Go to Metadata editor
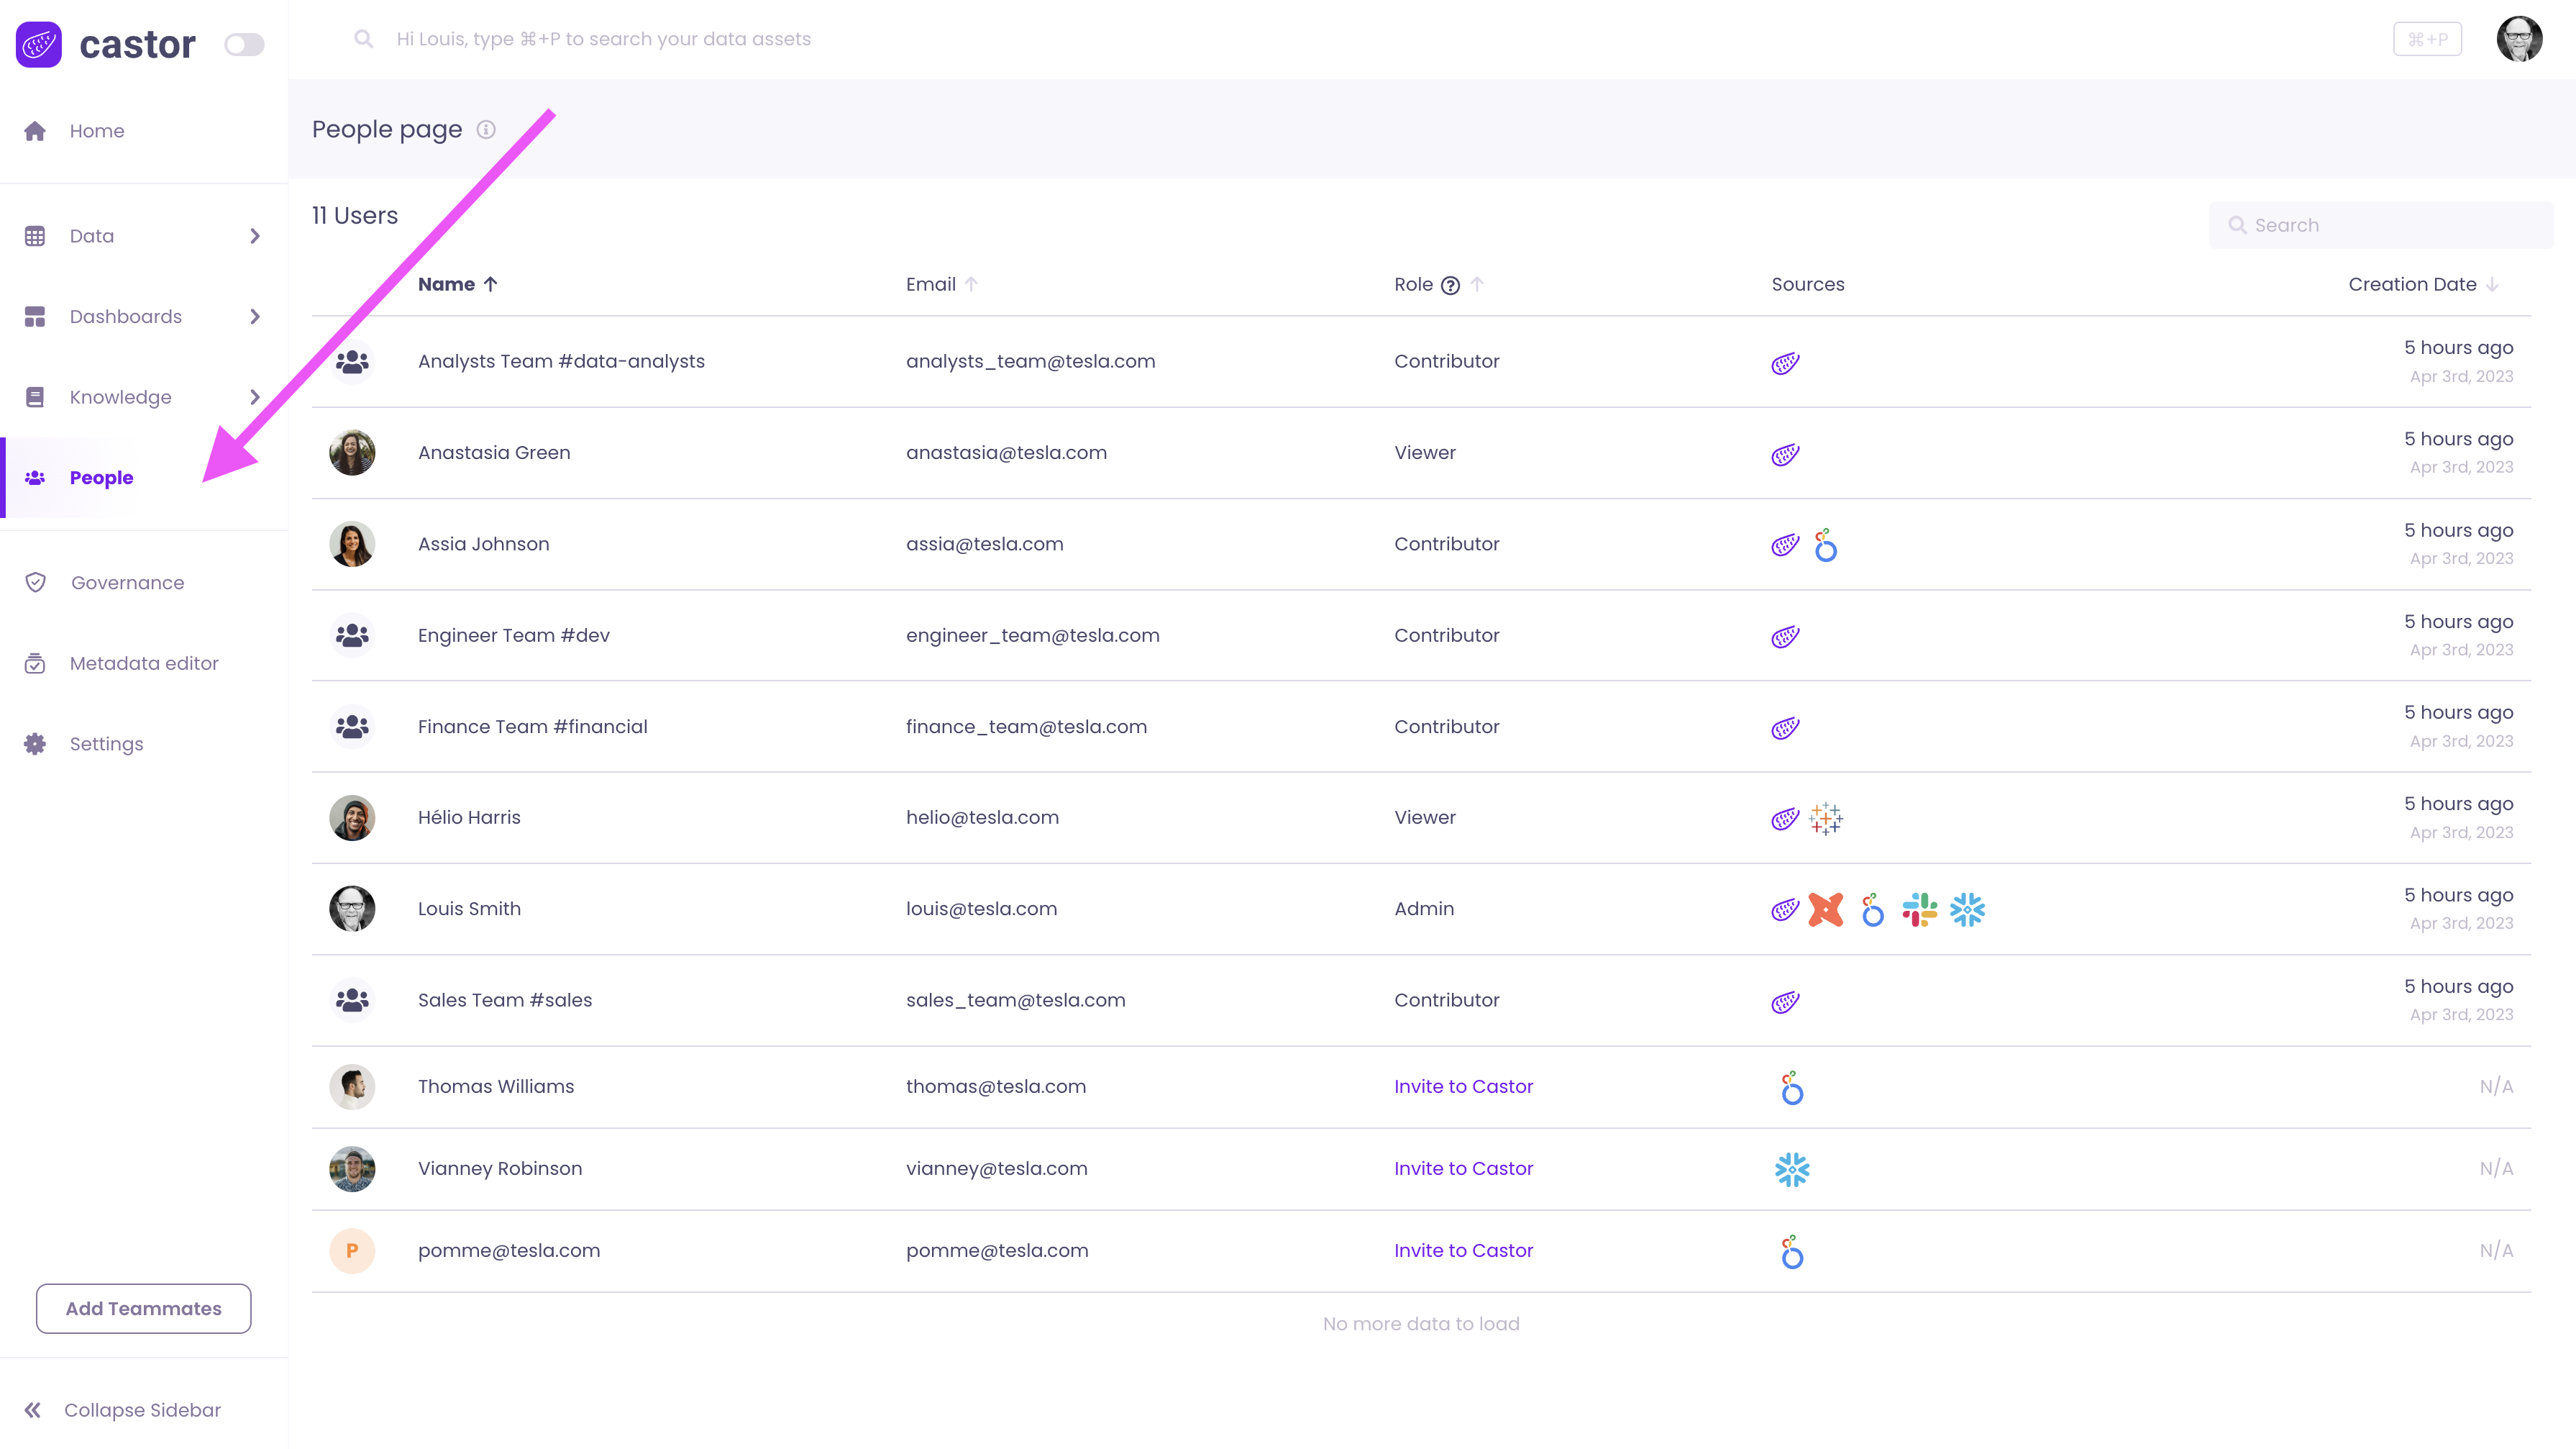The width and height of the screenshot is (2576, 1449). point(143,663)
